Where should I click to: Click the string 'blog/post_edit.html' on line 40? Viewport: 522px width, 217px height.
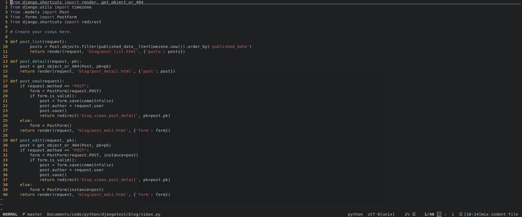coord(103,195)
